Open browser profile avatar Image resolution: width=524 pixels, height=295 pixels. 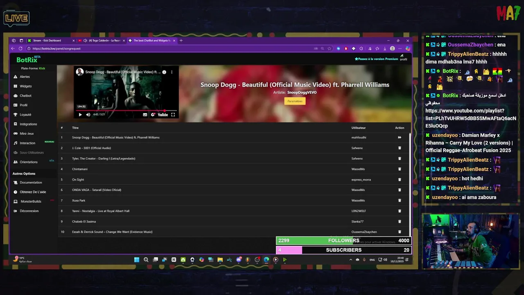[392, 48]
